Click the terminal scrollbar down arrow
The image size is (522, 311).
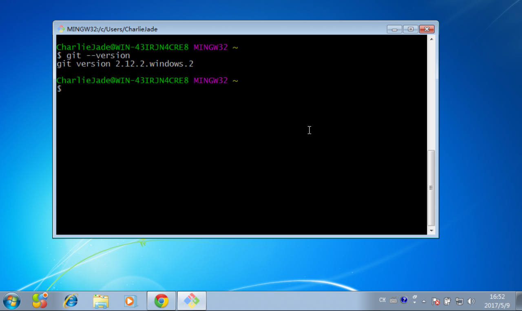[431, 231]
